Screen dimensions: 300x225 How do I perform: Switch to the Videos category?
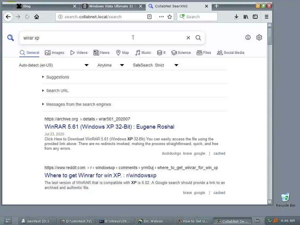coord(79,53)
